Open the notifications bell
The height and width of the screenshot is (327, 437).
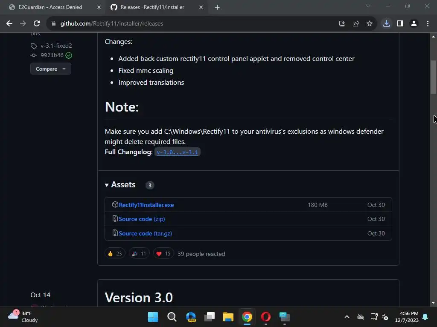(425, 317)
